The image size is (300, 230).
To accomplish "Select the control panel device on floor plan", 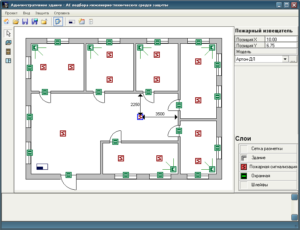I will (42, 167).
